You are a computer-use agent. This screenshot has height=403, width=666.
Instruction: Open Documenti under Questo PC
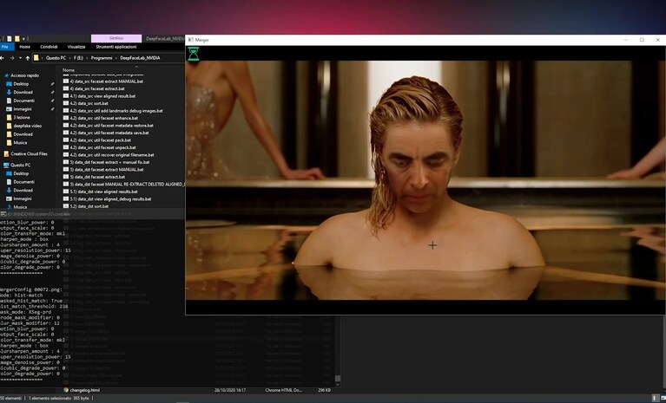pyautogui.click(x=23, y=182)
